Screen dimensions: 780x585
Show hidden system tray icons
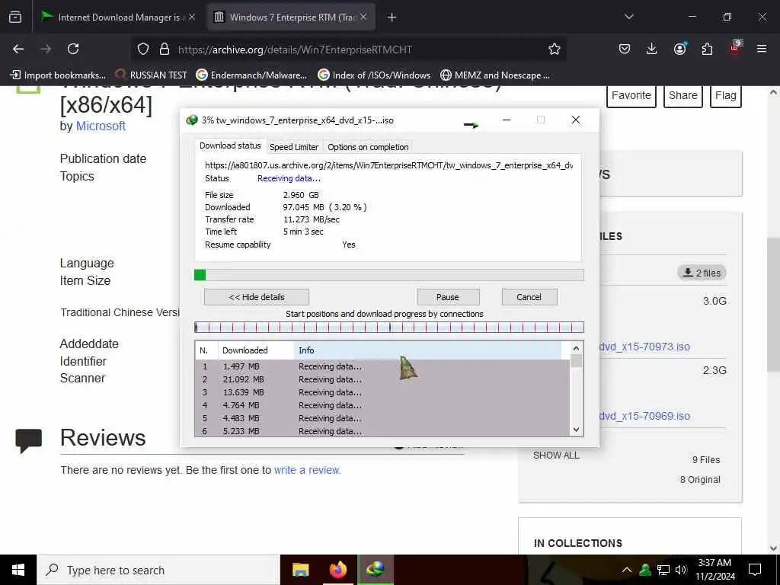coord(627,570)
